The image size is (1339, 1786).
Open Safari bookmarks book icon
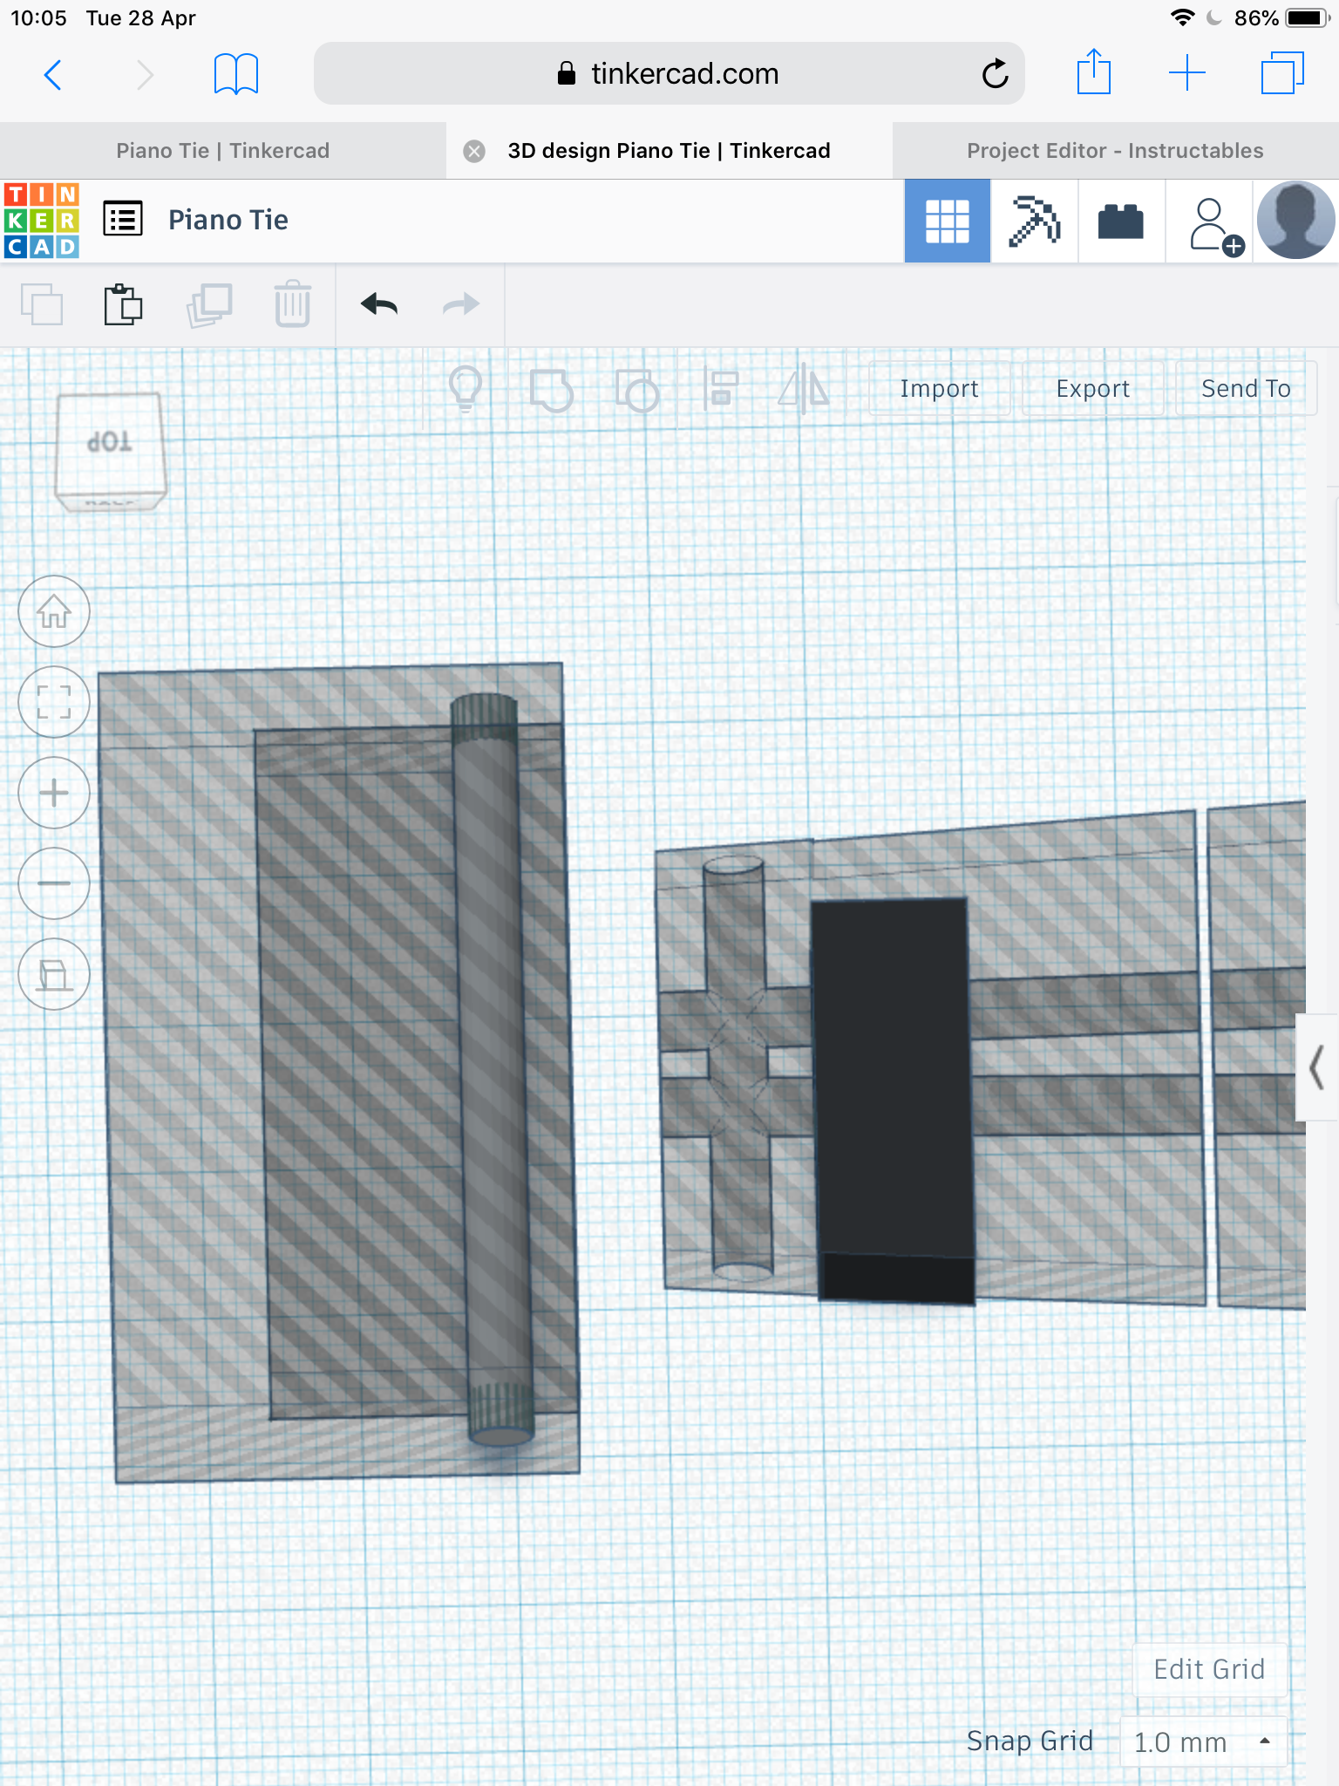(236, 74)
